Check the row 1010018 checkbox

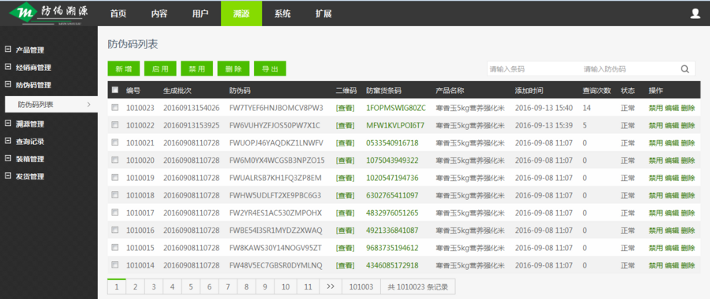click(115, 194)
